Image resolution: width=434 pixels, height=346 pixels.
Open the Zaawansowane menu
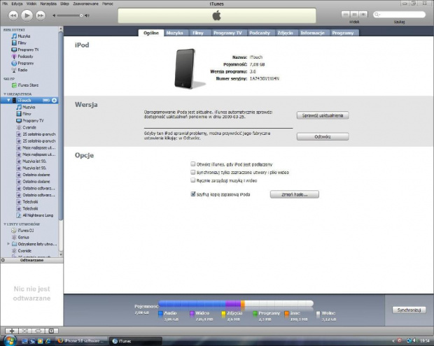86,3
